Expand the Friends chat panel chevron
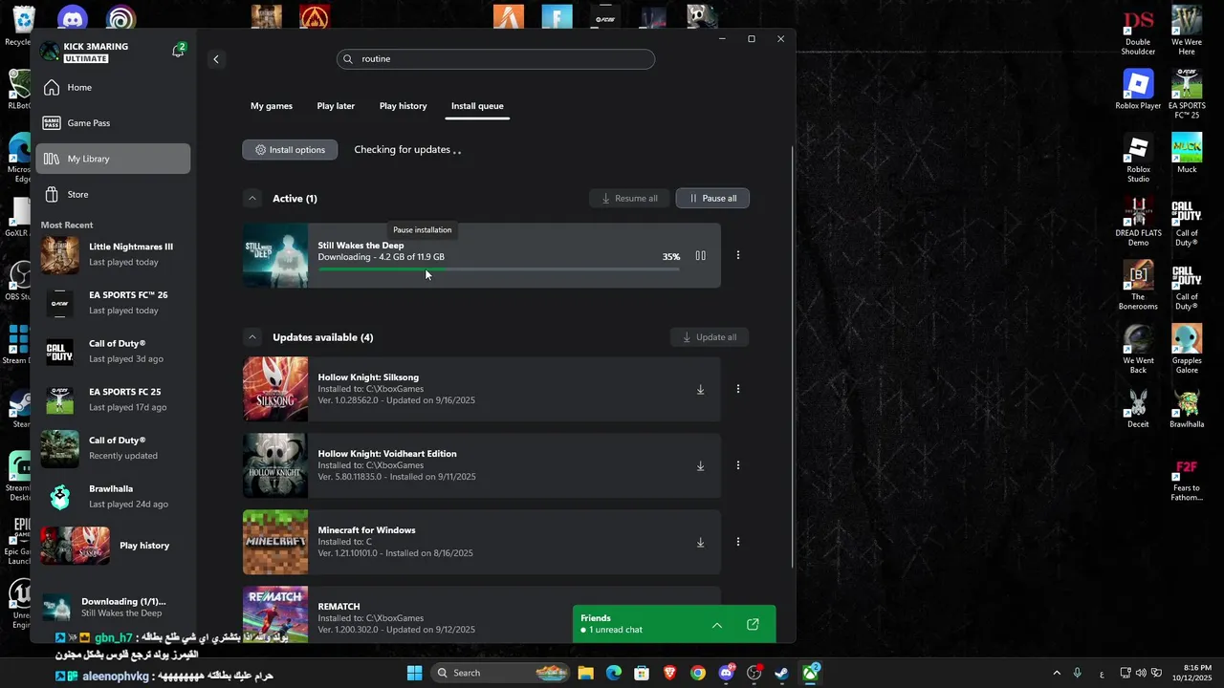This screenshot has width=1224, height=688. tap(717, 625)
